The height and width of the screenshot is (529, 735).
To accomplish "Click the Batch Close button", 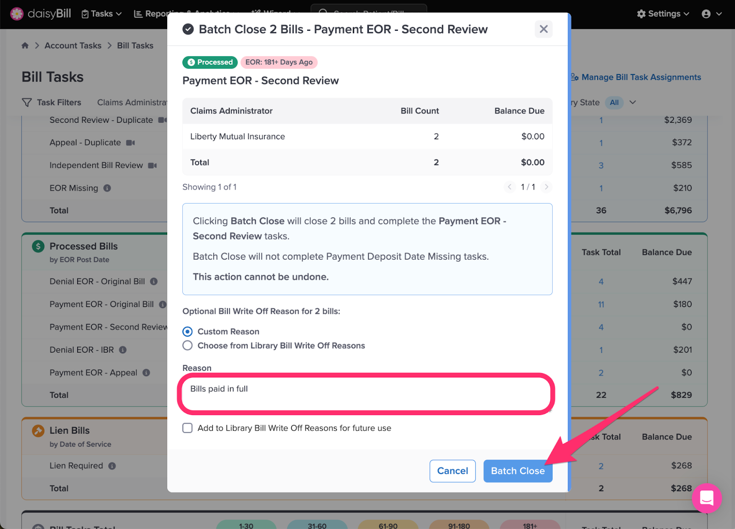I will click(518, 471).
